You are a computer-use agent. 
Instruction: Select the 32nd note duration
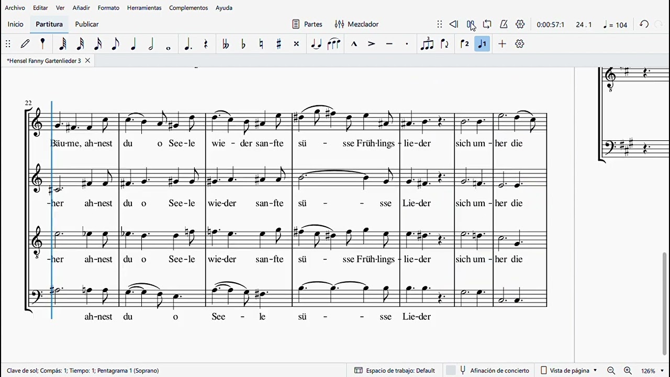click(80, 44)
